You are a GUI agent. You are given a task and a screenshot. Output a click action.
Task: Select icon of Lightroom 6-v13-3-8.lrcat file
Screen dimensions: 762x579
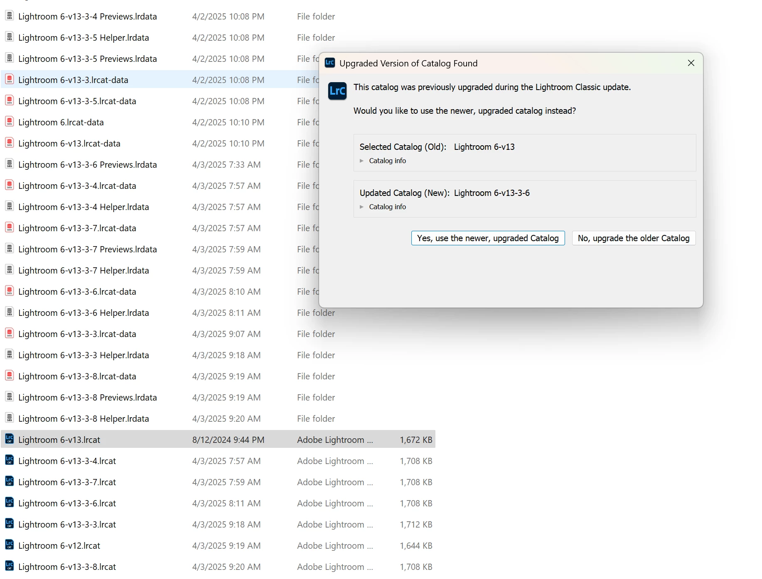(10, 566)
